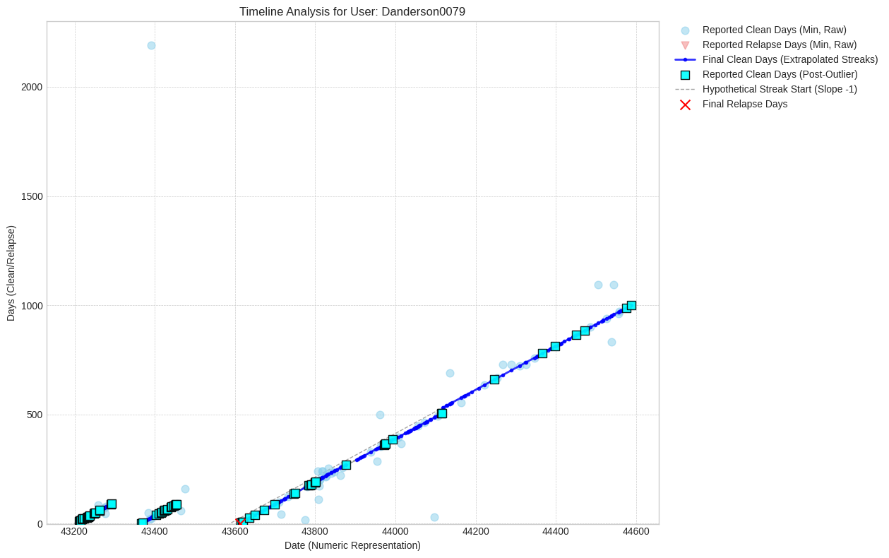889x558 pixels.
Task: Click the 'Reported Clean Days (Min, Raw)' legend label
Action: click(x=774, y=30)
